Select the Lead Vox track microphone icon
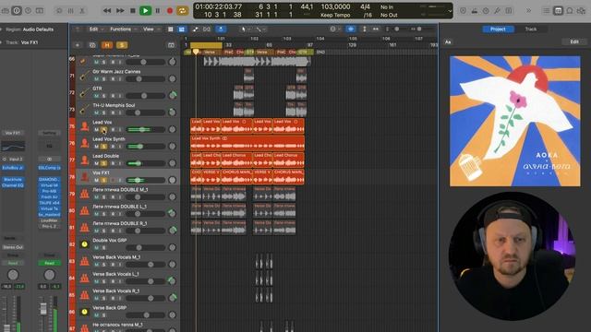Screen dimensions: 591x332 (84, 126)
